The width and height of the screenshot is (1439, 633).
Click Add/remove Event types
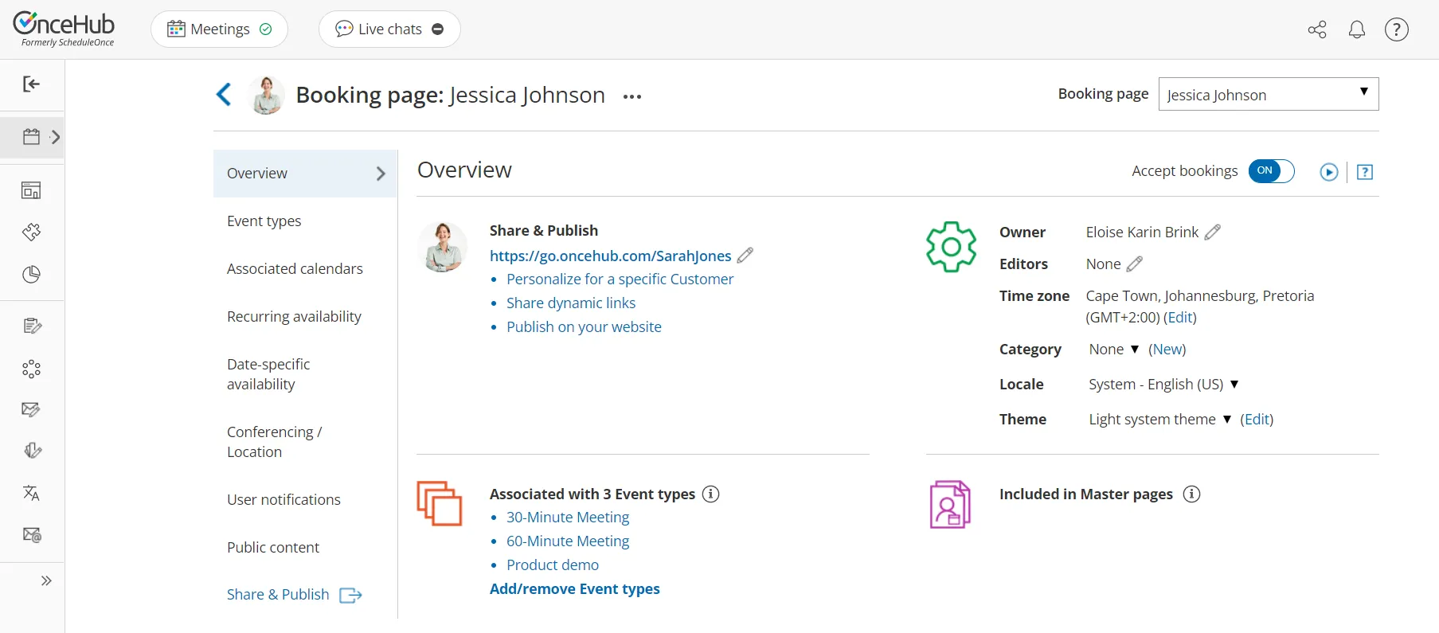coord(575,589)
